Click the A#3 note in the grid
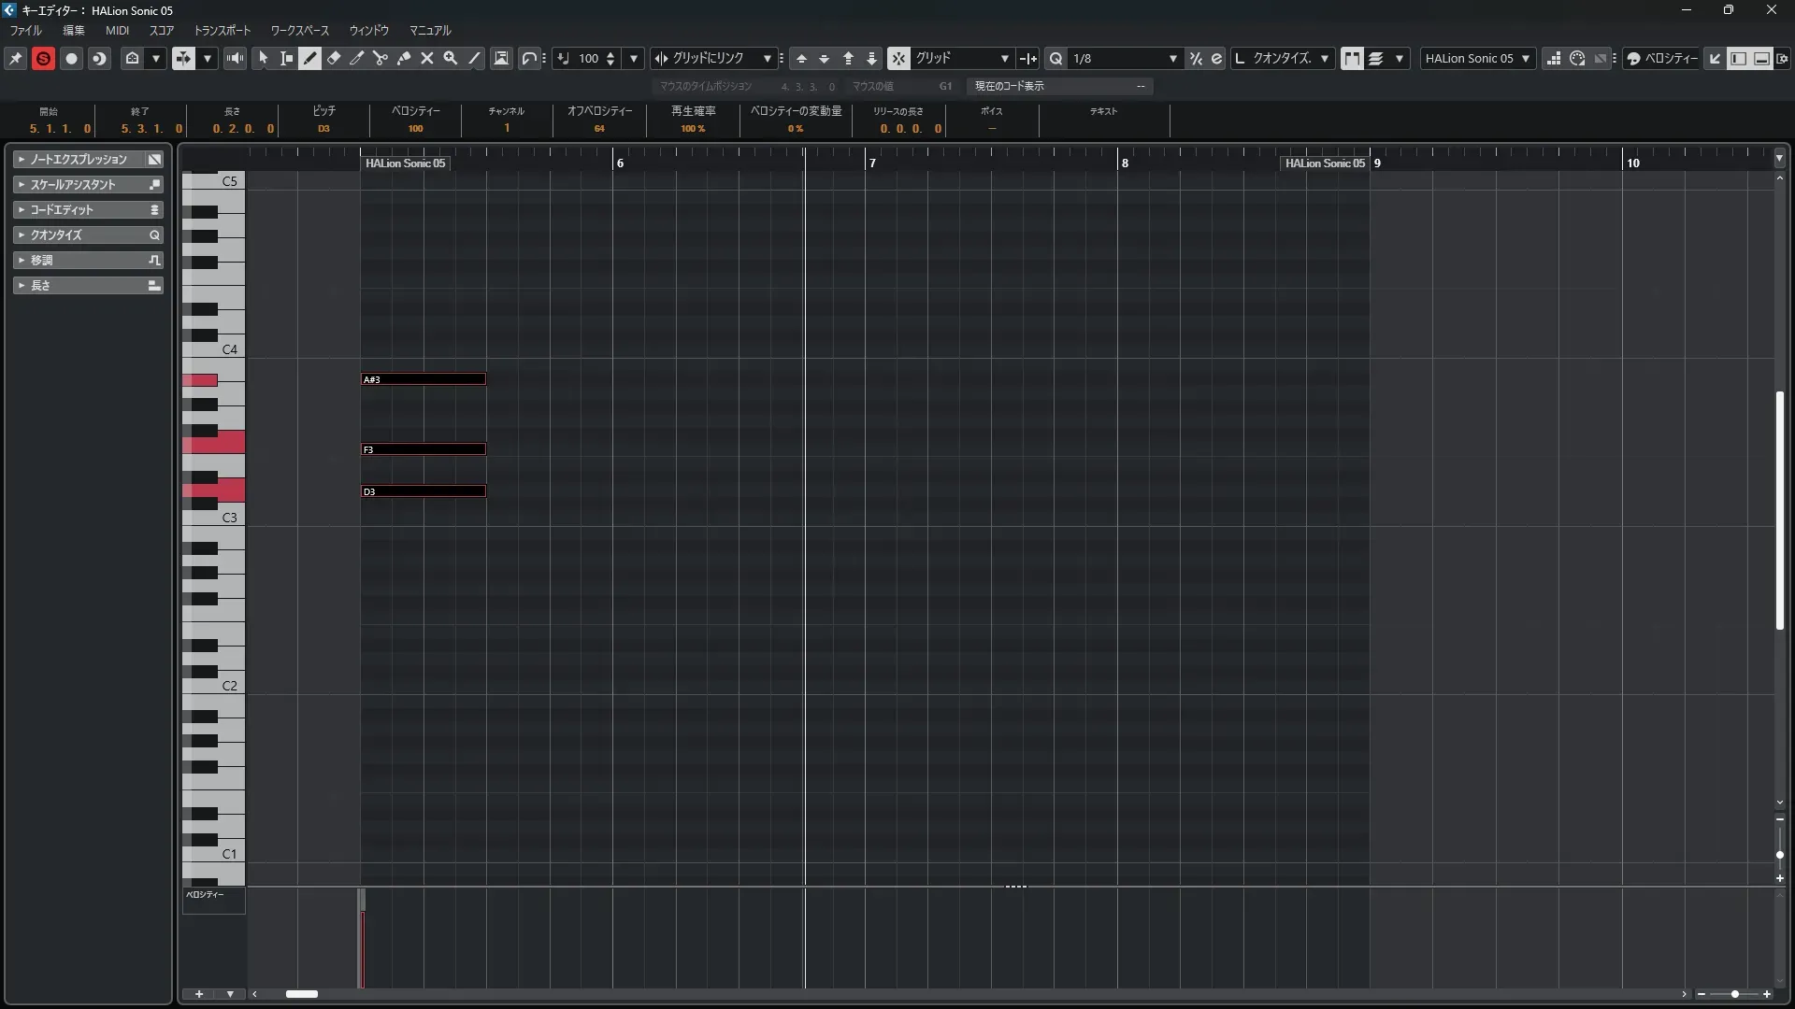 click(424, 379)
